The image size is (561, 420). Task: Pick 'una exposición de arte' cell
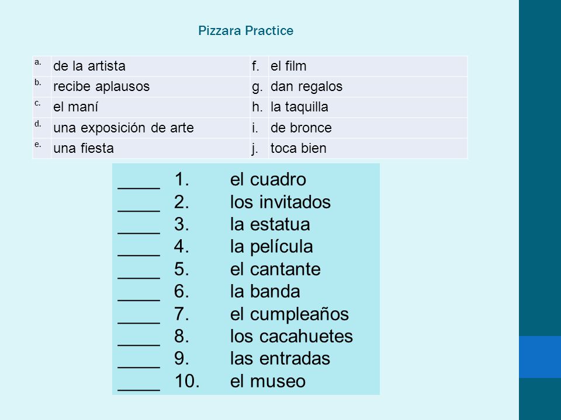pyautogui.click(x=150, y=128)
